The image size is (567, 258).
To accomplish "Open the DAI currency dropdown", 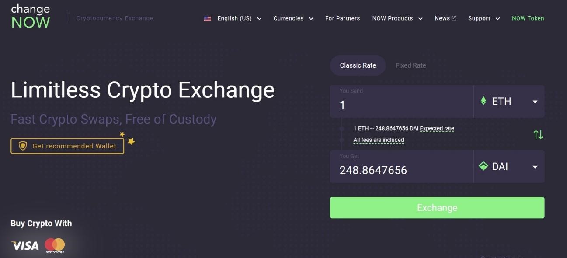I will click(509, 166).
